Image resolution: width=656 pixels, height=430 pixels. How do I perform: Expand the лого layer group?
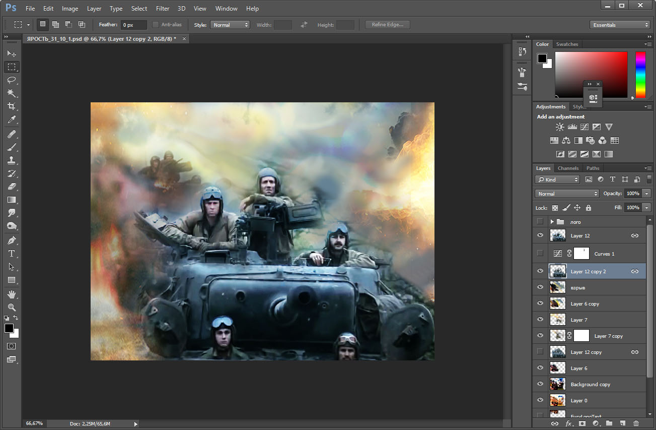[552, 222]
